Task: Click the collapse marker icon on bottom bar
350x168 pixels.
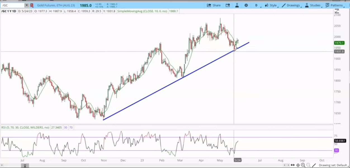Action: coord(25,166)
